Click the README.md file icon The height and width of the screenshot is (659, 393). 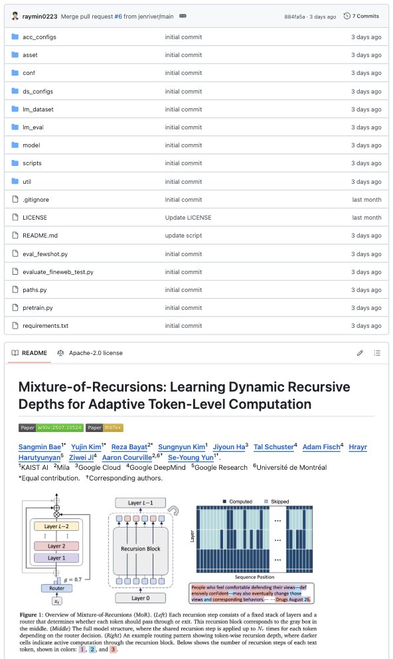pos(15,236)
